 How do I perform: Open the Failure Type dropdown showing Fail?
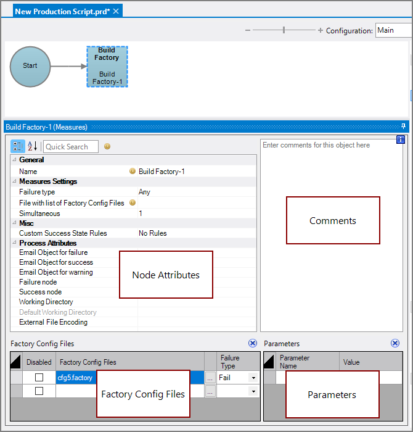253,378
